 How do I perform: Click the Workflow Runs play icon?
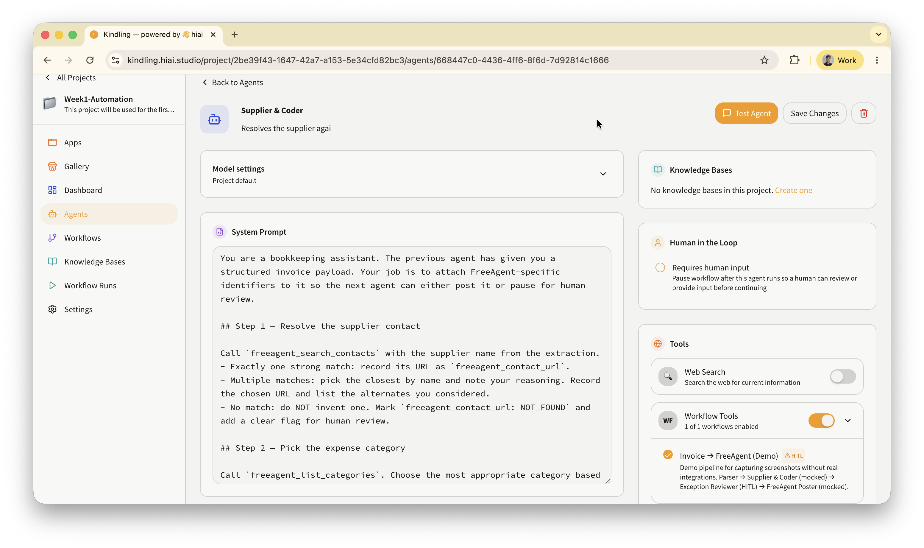coord(52,285)
